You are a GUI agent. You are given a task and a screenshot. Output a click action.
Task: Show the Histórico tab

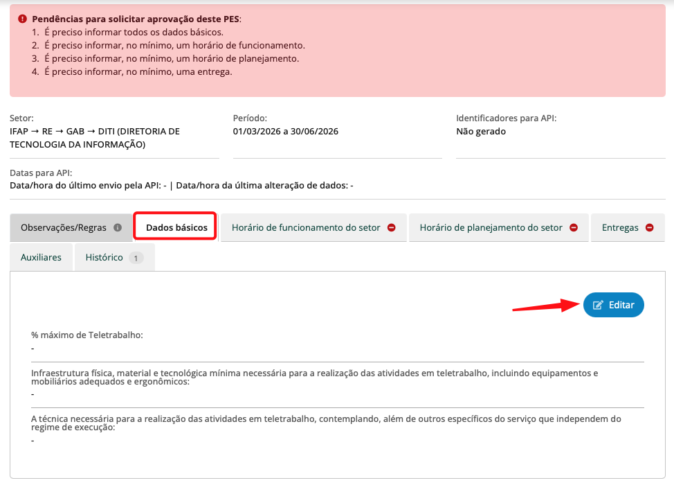[x=104, y=257]
